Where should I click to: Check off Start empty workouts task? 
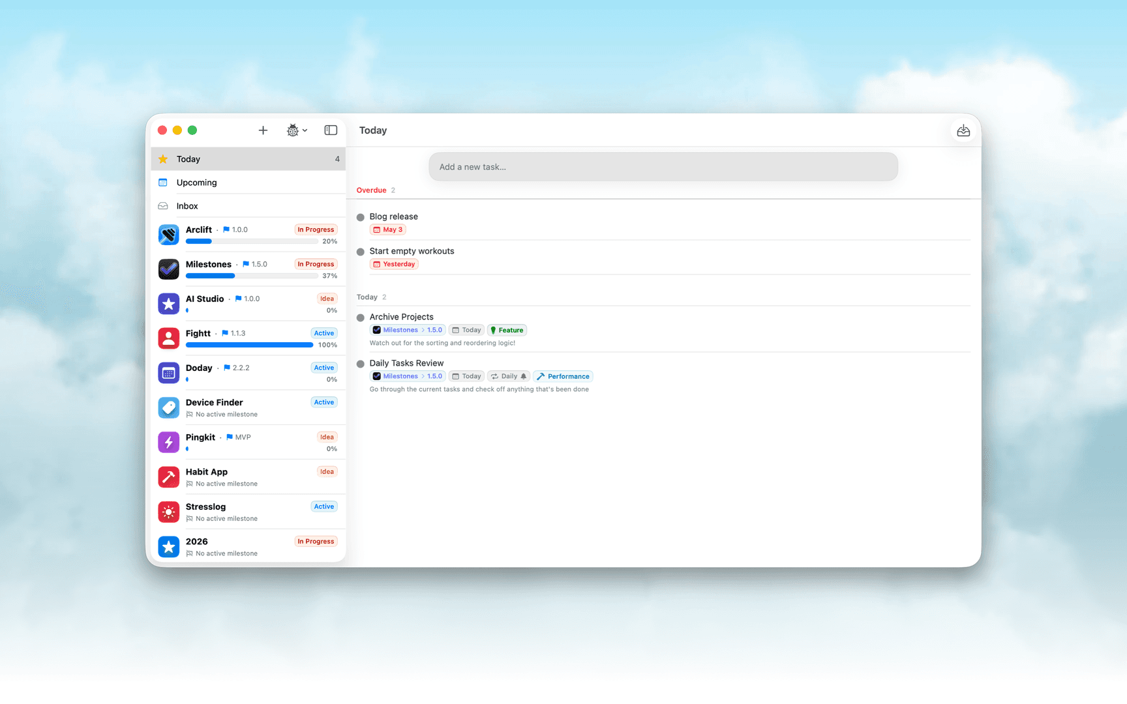pos(361,252)
